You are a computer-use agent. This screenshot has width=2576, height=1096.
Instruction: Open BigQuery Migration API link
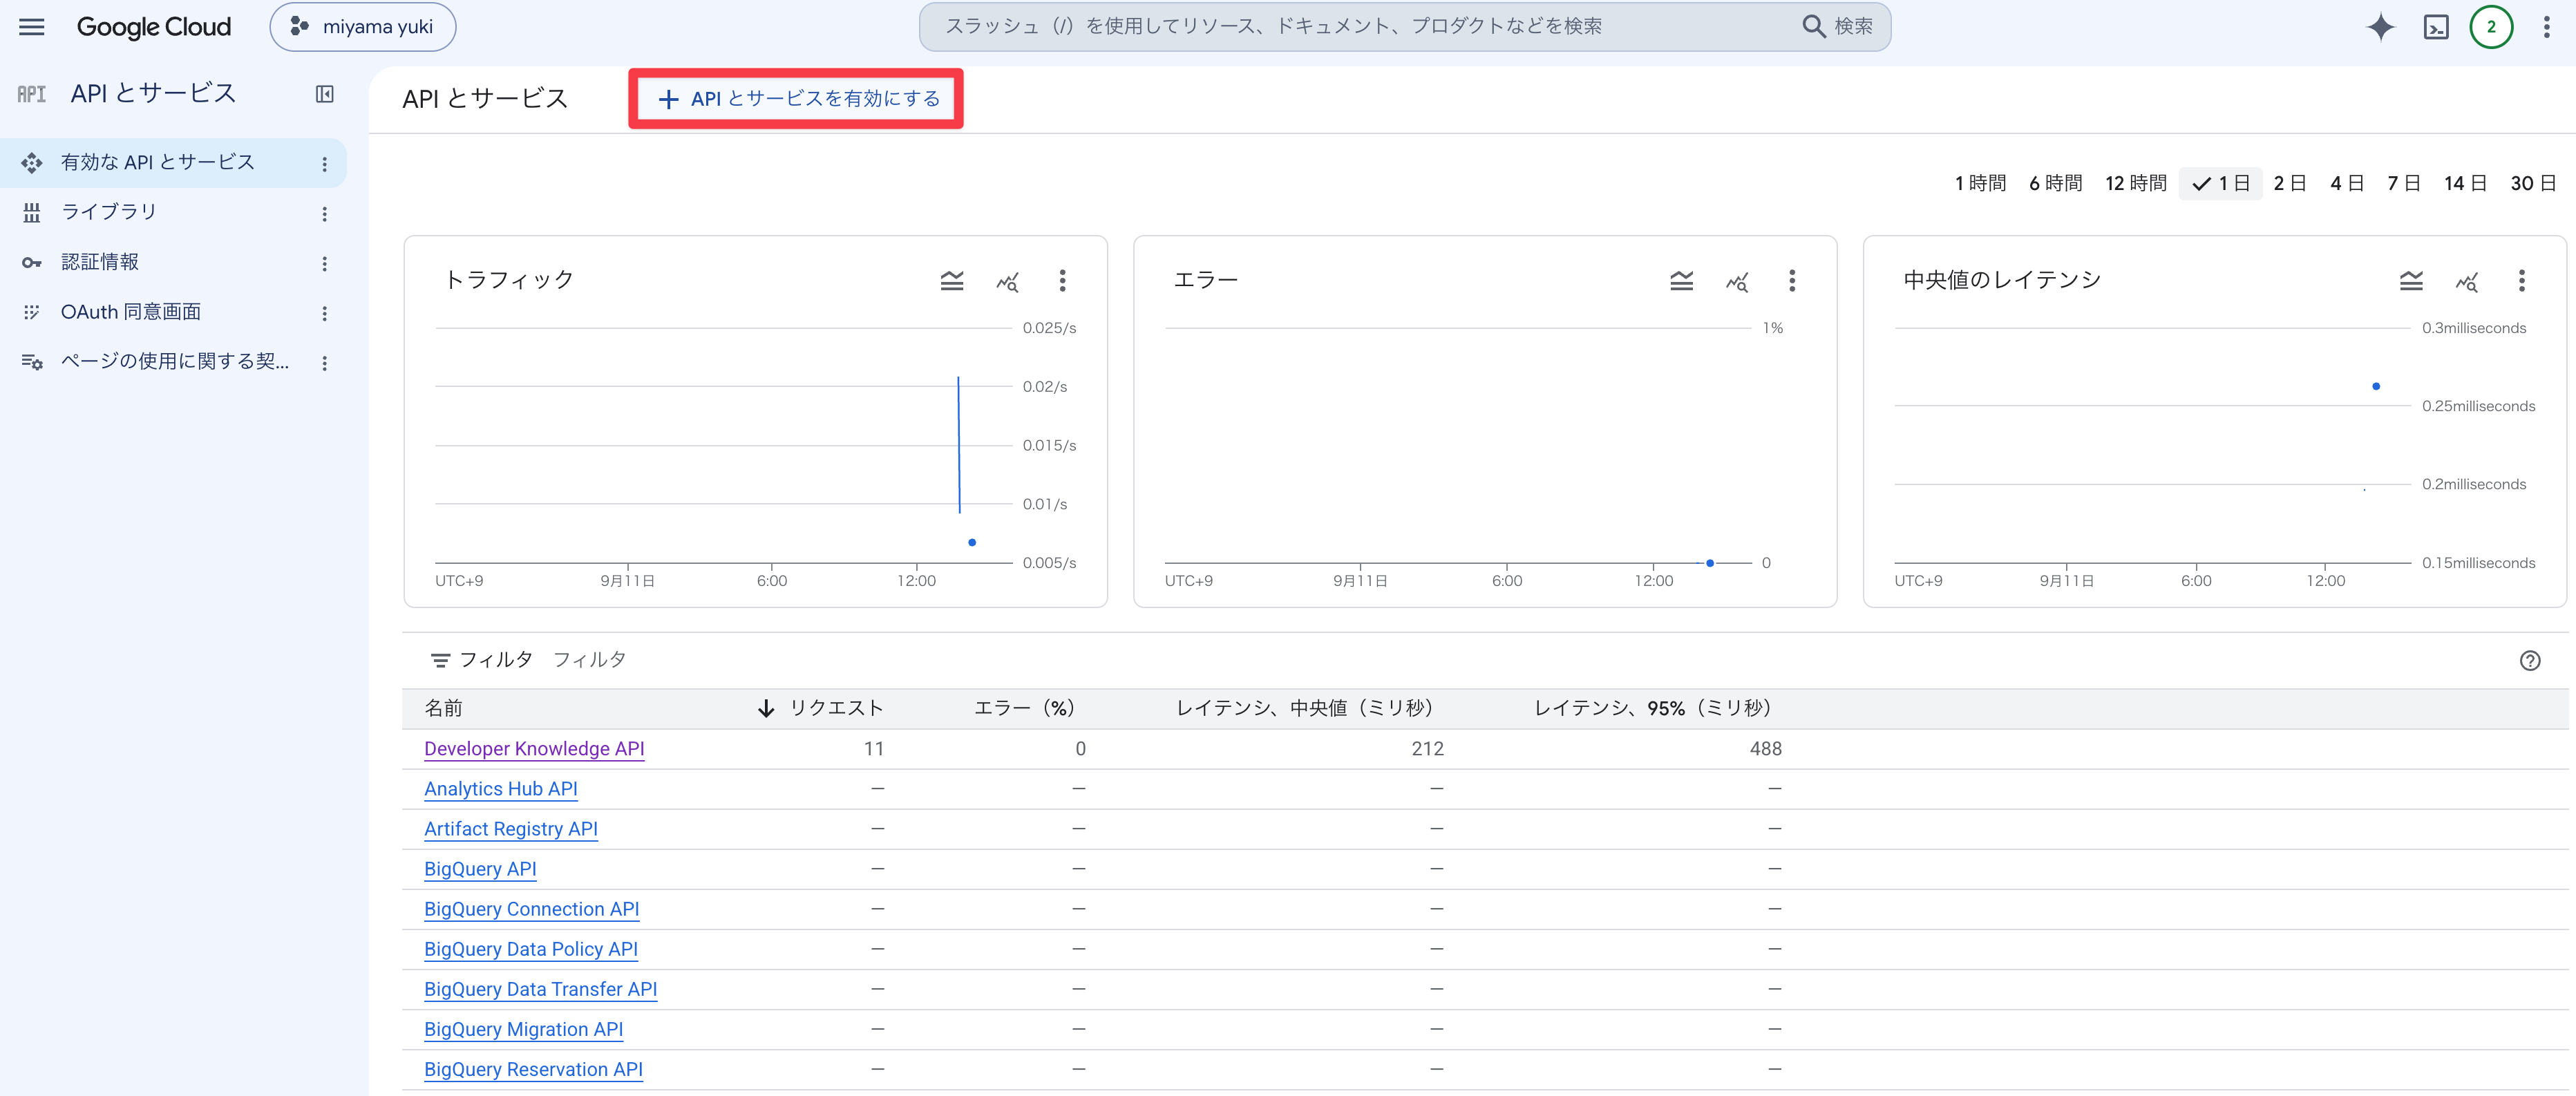point(523,1029)
